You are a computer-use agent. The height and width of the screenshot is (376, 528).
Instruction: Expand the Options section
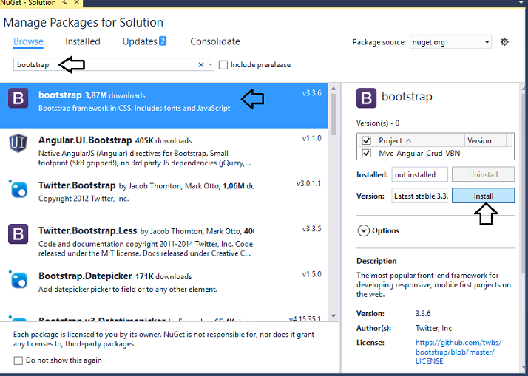click(x=364, y=230)
